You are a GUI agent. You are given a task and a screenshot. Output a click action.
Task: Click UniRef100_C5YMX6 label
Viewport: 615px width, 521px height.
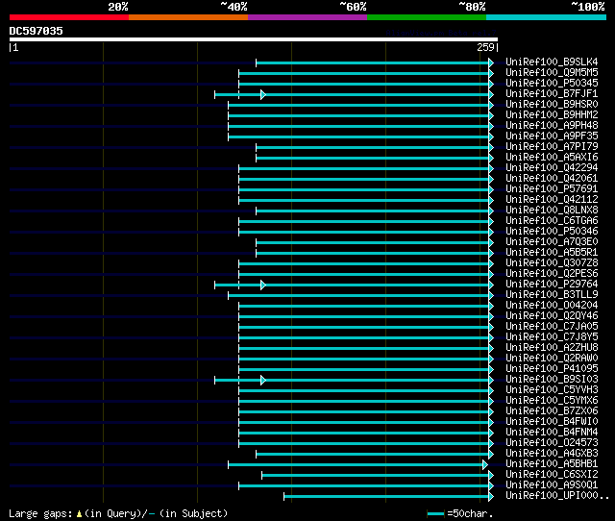click(552, 401)
